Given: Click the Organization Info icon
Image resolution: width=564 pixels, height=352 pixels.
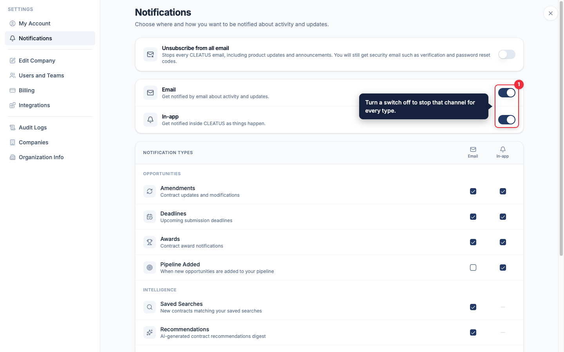Looking at the screenshot, I should [x=13, y=157].
